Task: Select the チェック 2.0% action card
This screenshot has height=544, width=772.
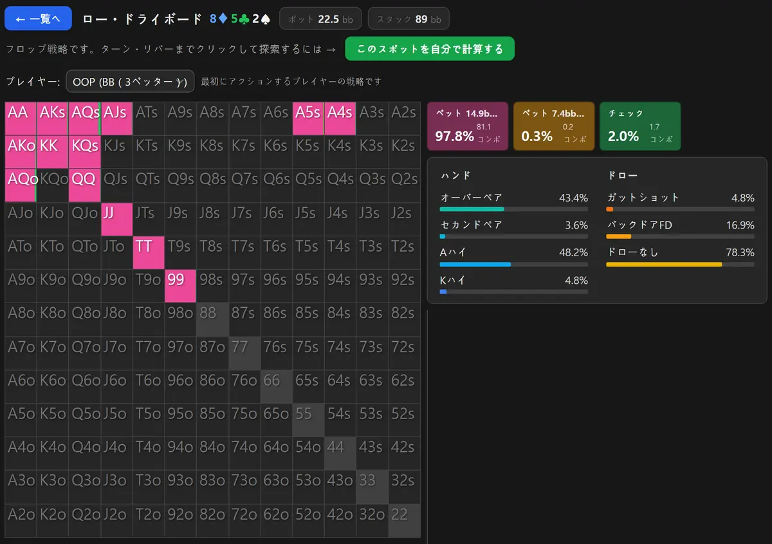Action: pyautogui.click(x=640, y=126)
